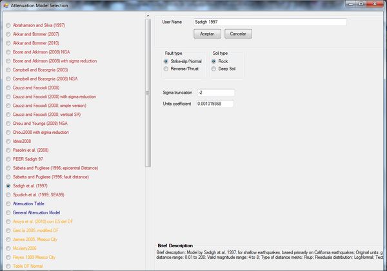Click the User Name text field
387x271 pixels.
pyautogui.click(x=270, y=22)
